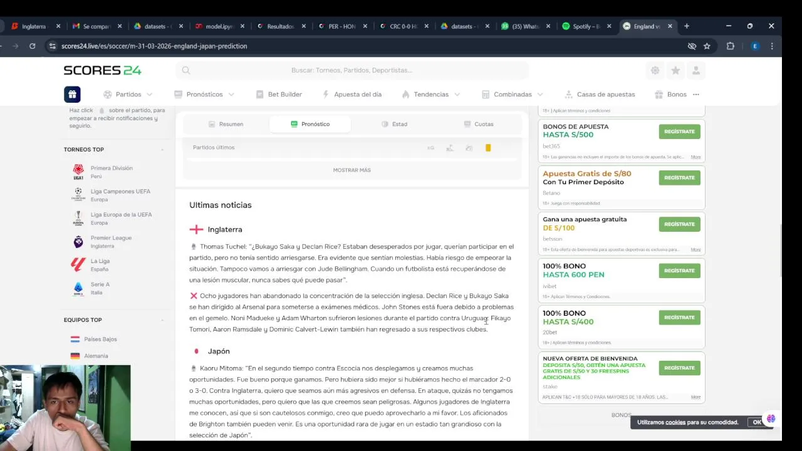Open the browser extensions puzzle icon

pos(730,46)
